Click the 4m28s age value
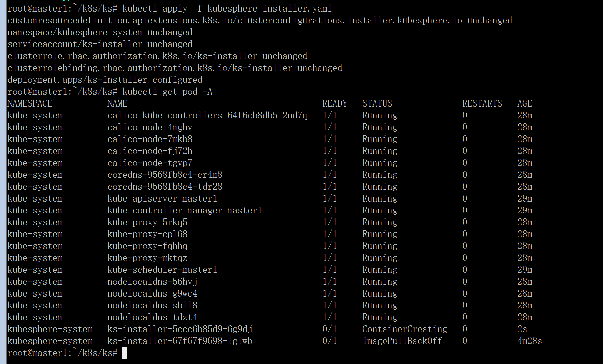603x364 pixels. pyautogui.click(x=530, y=341)
